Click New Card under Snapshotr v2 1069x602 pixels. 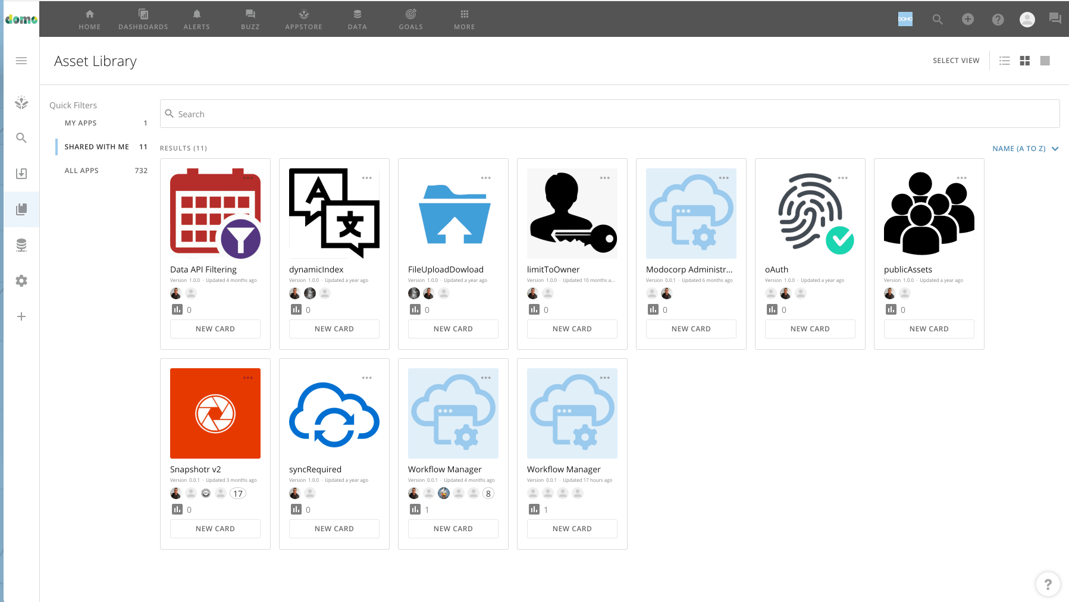(215, 529)
